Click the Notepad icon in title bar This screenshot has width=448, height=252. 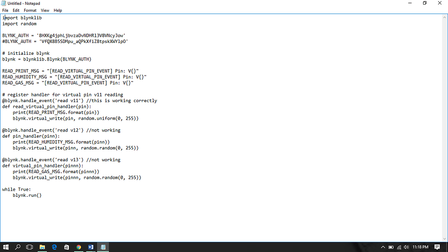click(x=3, y=3)
